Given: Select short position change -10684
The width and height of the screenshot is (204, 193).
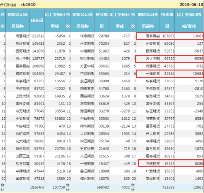Looking at the screenshot, I should [197, 74].
